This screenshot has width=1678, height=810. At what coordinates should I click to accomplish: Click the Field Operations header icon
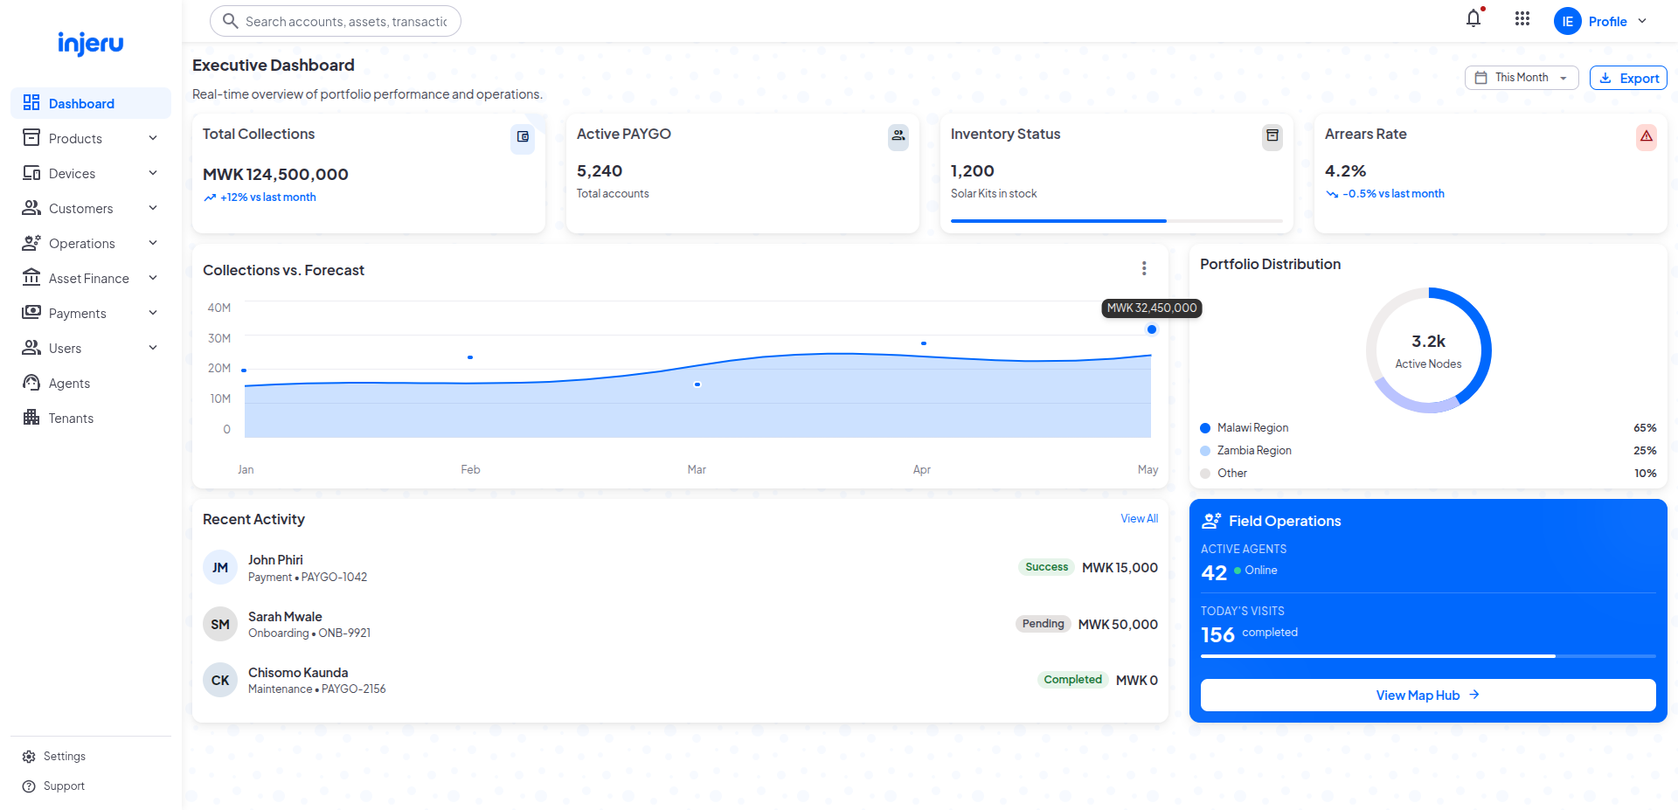click(1211, 521)
